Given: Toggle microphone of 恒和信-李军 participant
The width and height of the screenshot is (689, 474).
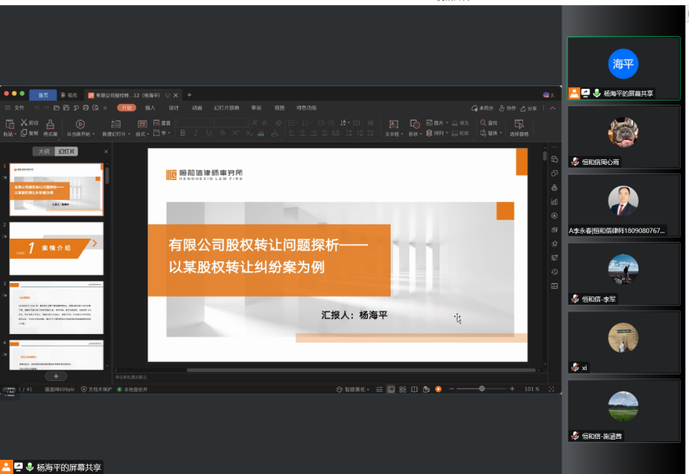Looking at the screenshot, I should coord(575,299).
